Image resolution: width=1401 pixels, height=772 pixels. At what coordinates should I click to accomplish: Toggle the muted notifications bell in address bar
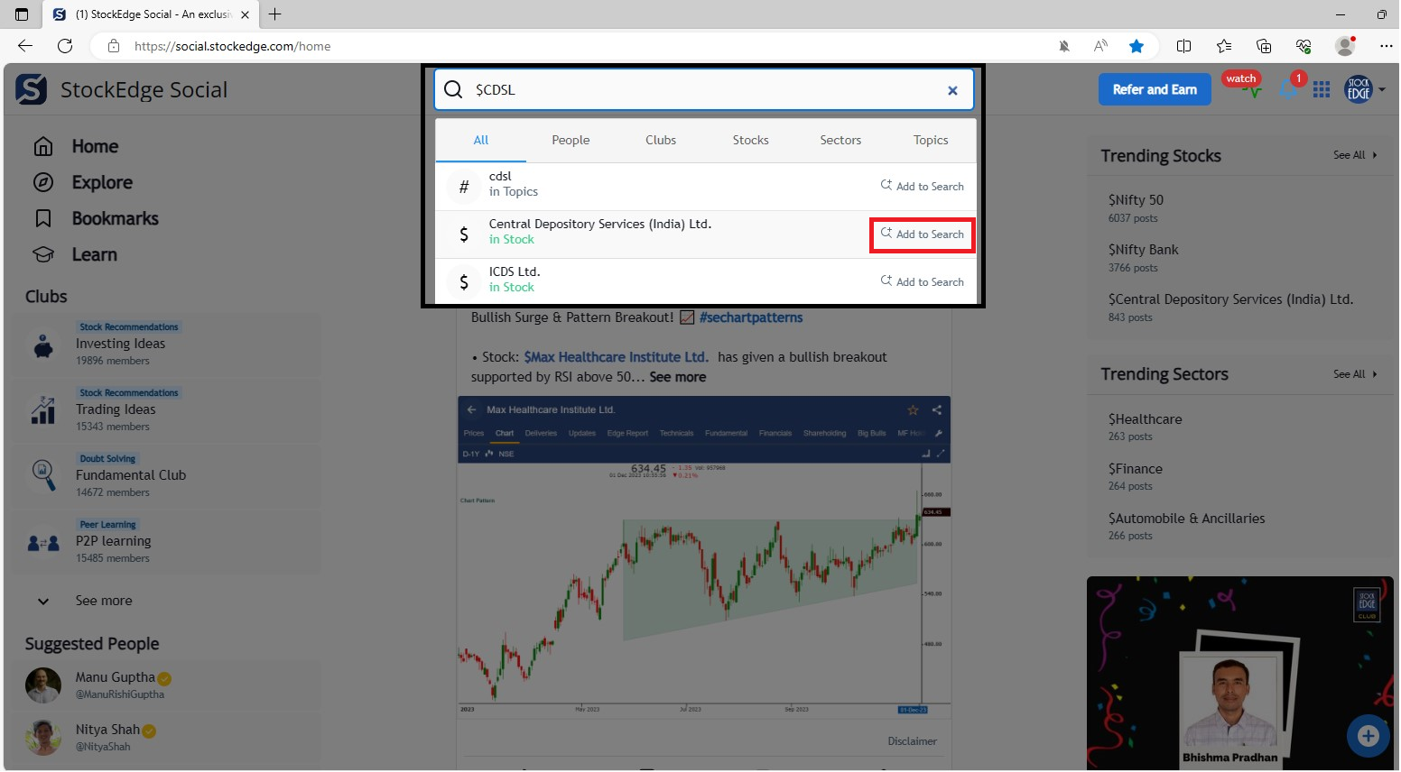pyautogui.click(x=1064, y=46)
